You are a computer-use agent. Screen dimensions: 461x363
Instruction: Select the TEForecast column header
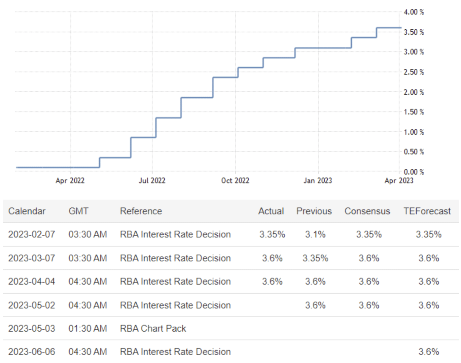[x=427, y=211]
